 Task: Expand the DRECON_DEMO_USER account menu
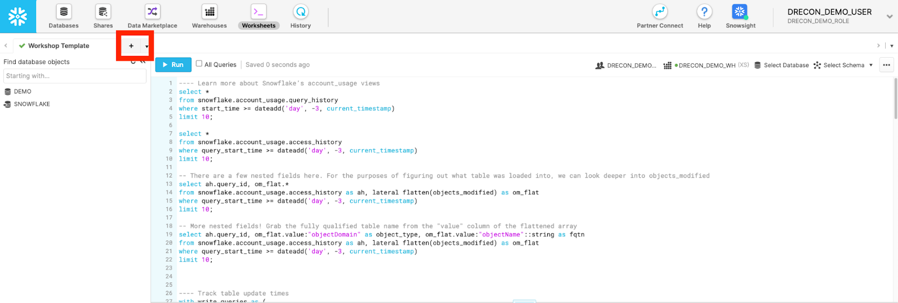(889, 16)
